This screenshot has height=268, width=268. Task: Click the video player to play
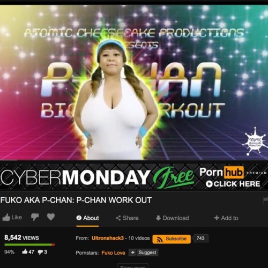[134, 82]
